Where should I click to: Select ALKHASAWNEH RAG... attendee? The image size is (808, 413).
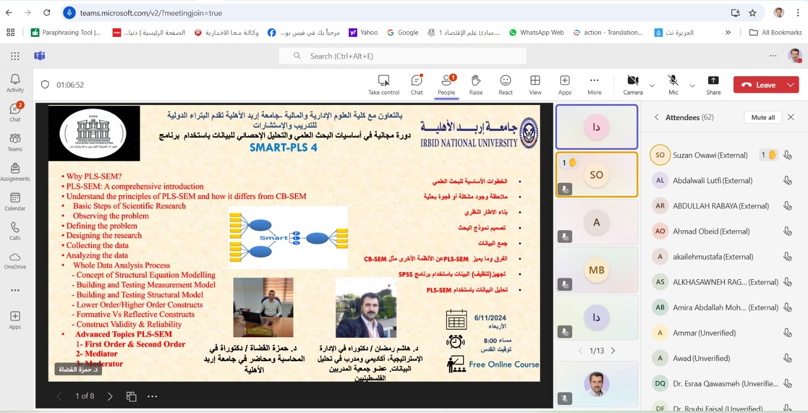point(721,282)
